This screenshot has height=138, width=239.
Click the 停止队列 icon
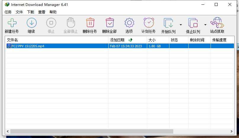point(193,23)
